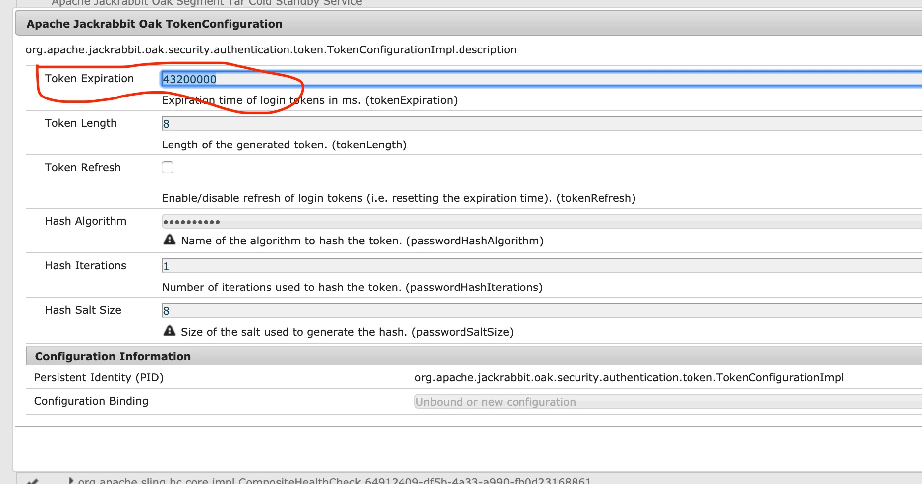
Task: Click warning icon beside Hash Salt Size description
Action: 170,331
